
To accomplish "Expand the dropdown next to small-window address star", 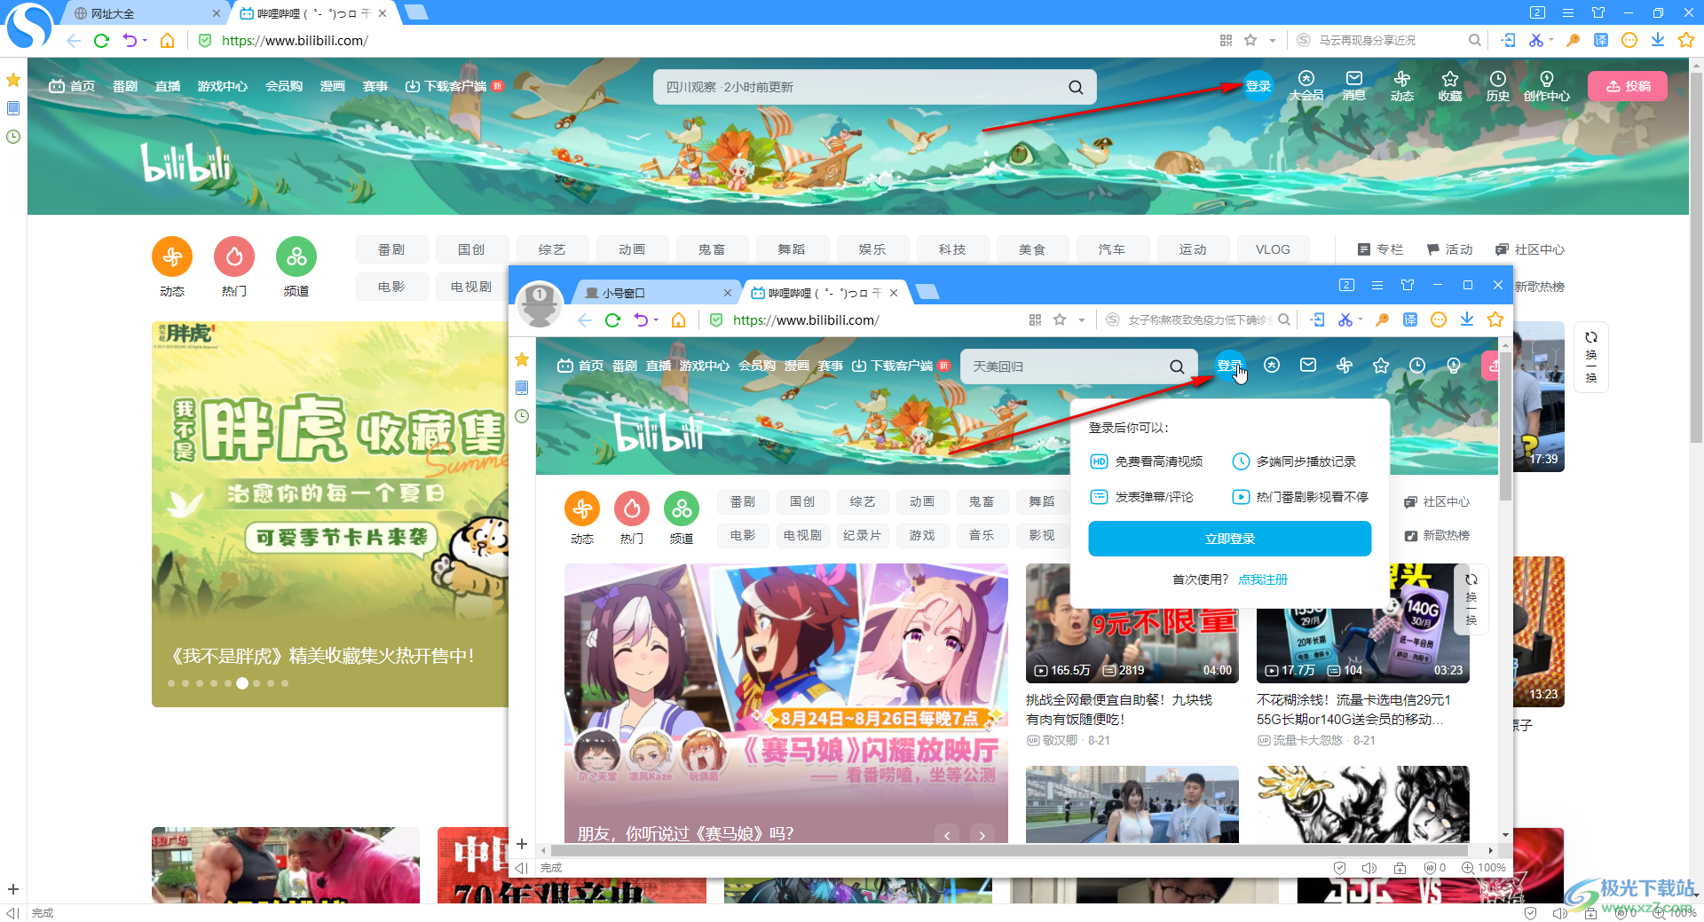I will (1081, 320).
